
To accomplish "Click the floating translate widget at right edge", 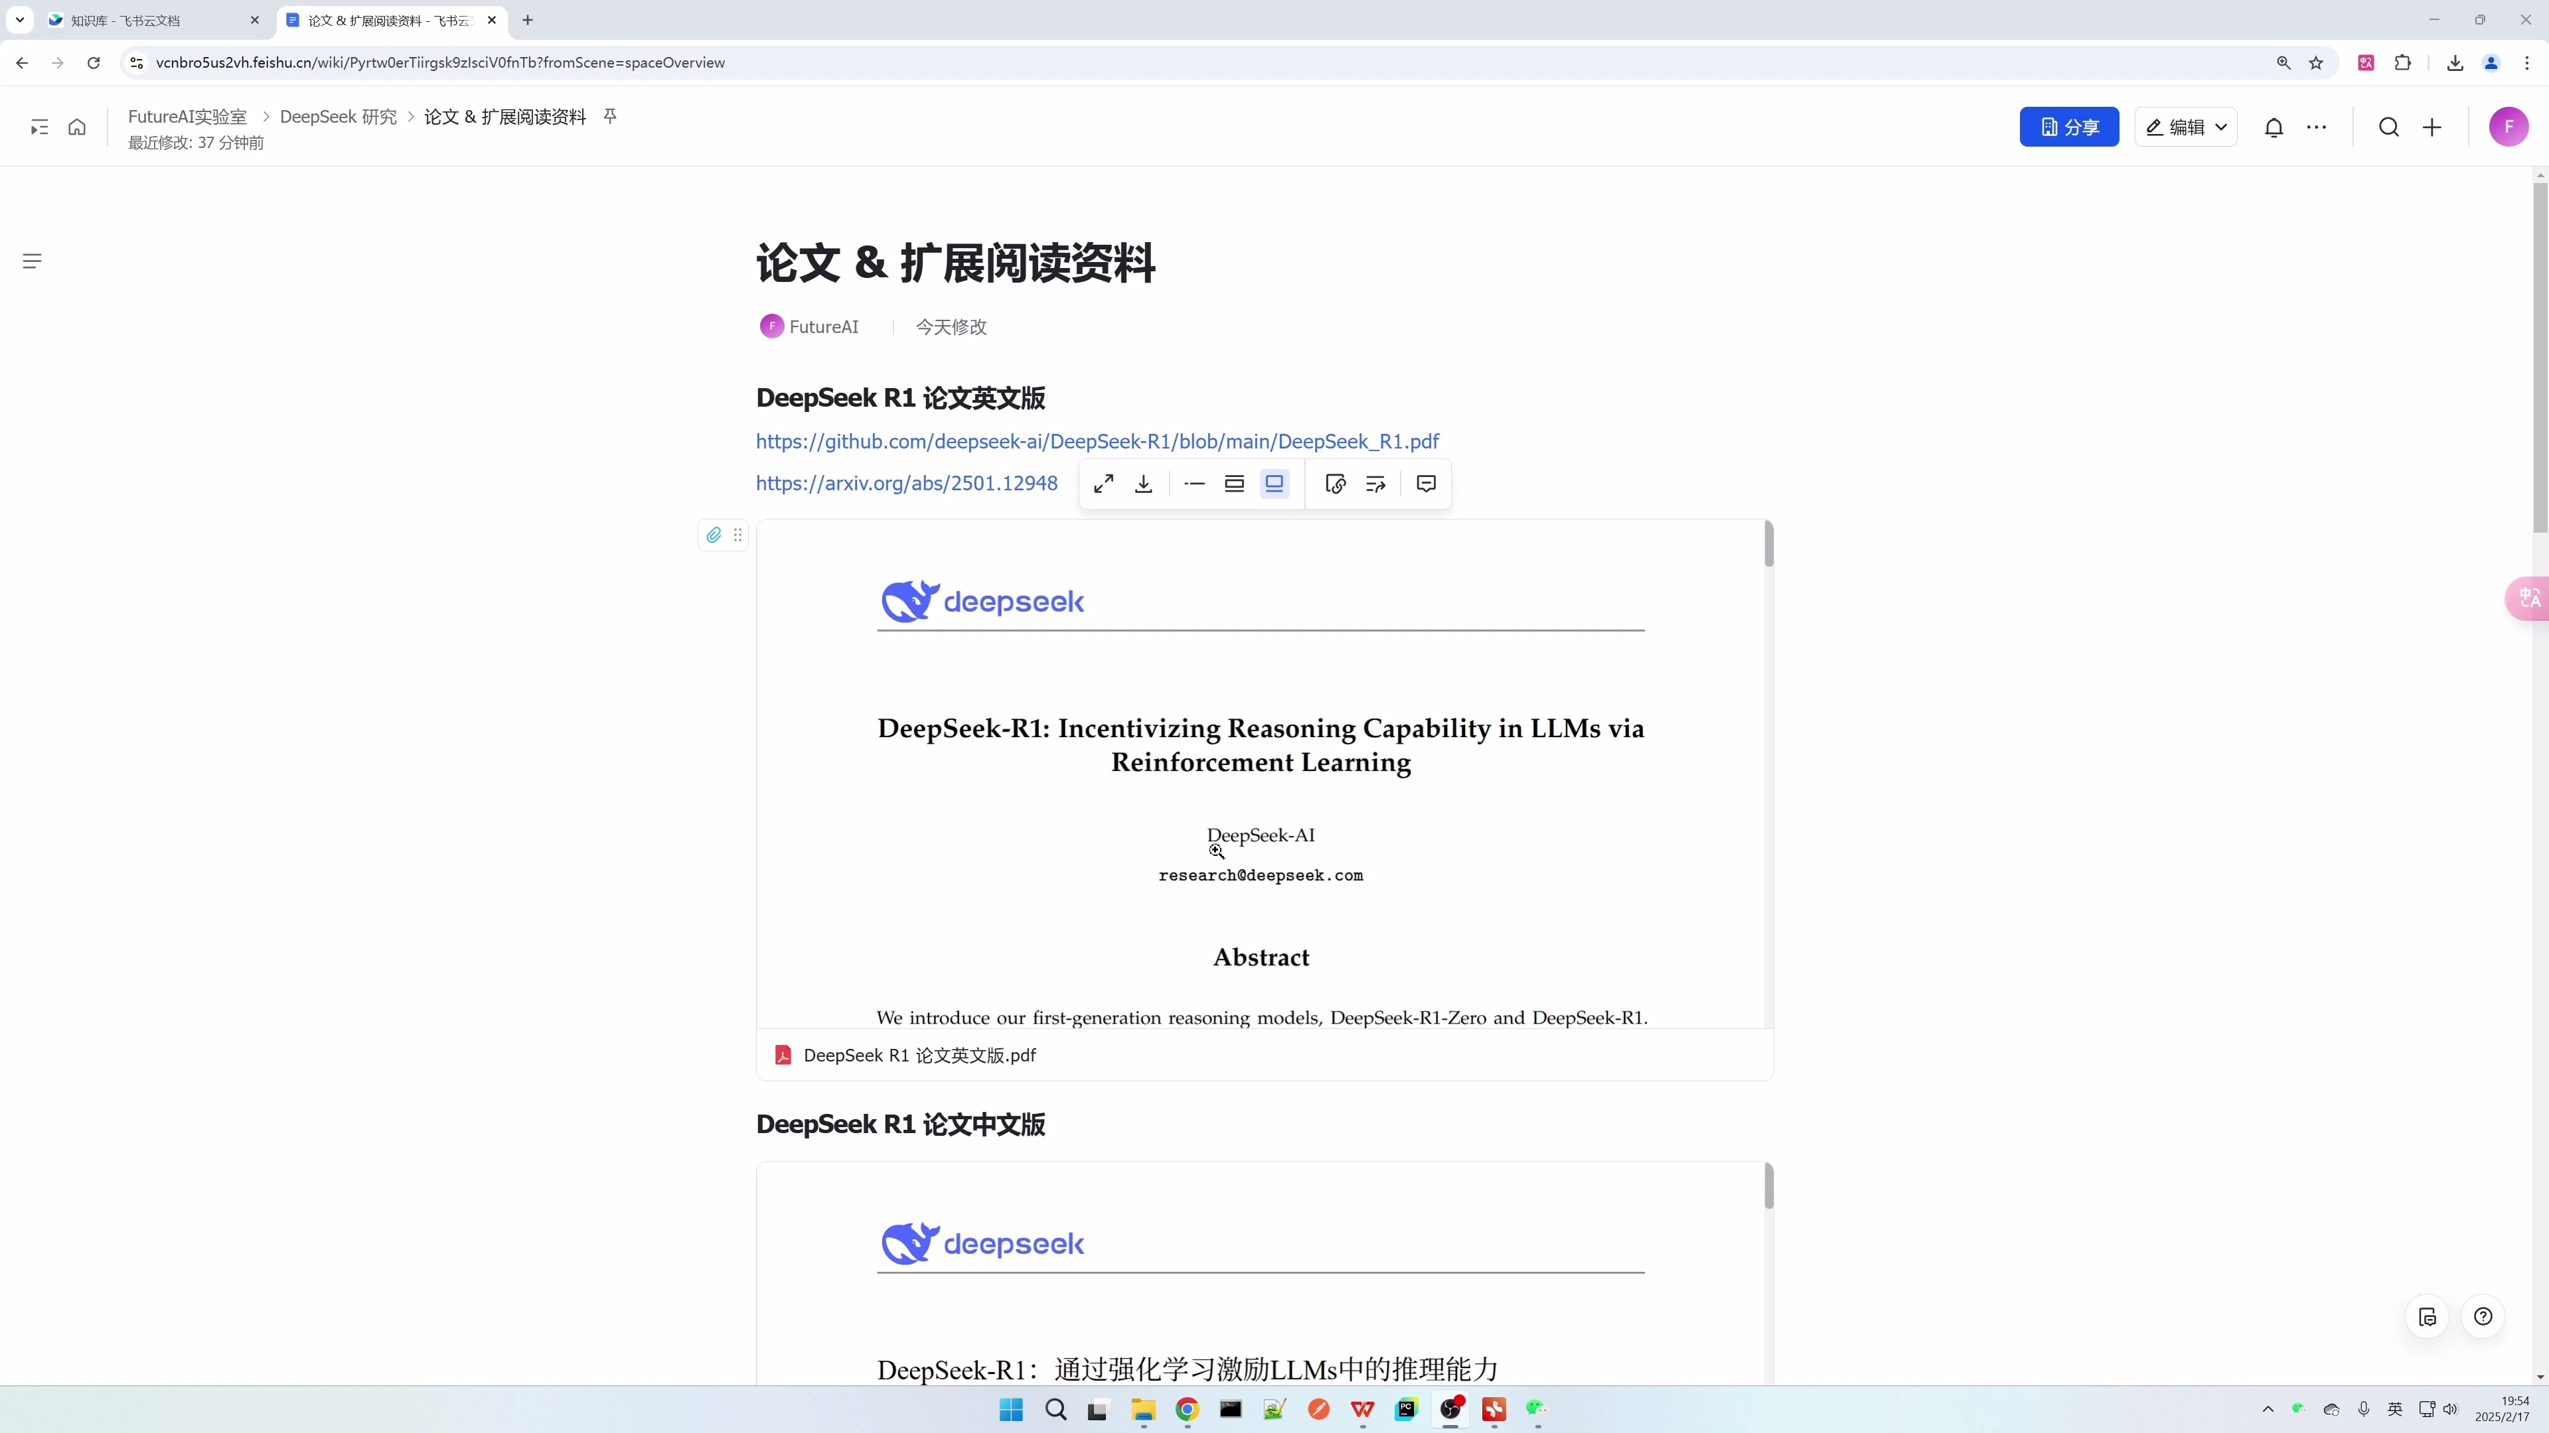I will pyautogui.click(x=2528, y=598).
